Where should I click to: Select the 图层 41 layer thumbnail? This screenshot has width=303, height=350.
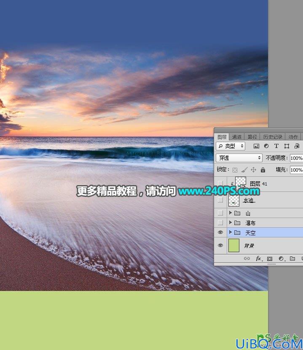point(241,183)
